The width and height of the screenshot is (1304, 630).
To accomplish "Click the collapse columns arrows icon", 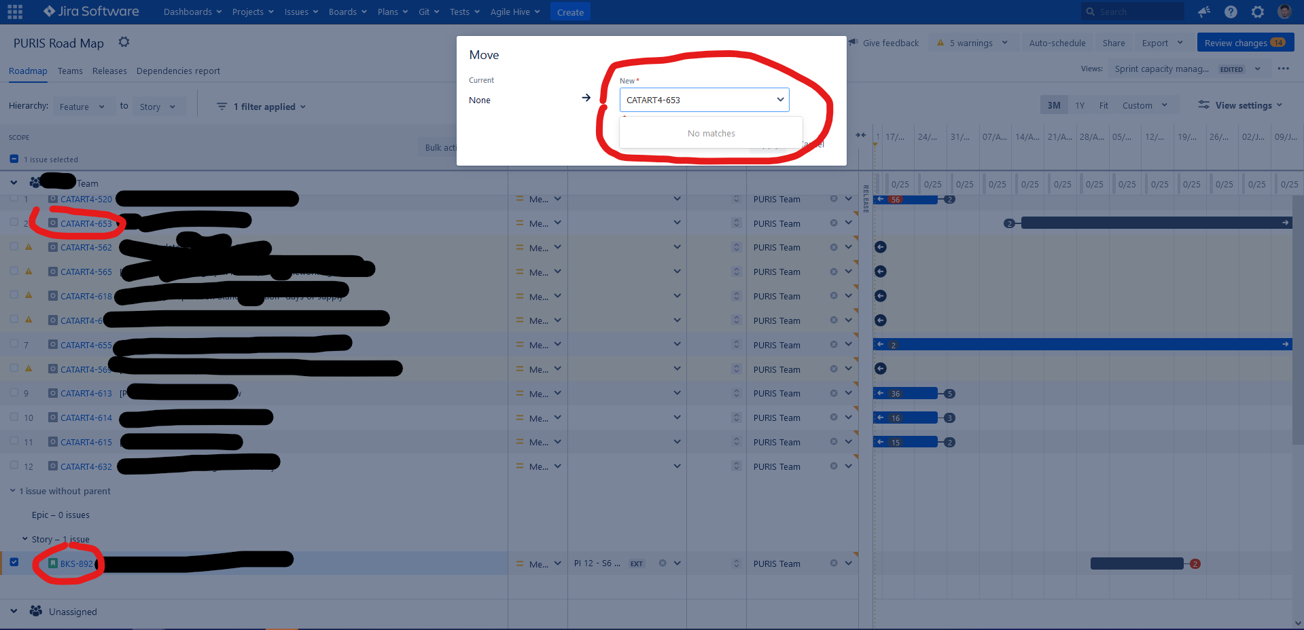I will pyautogui.click(x=860, y=135).
